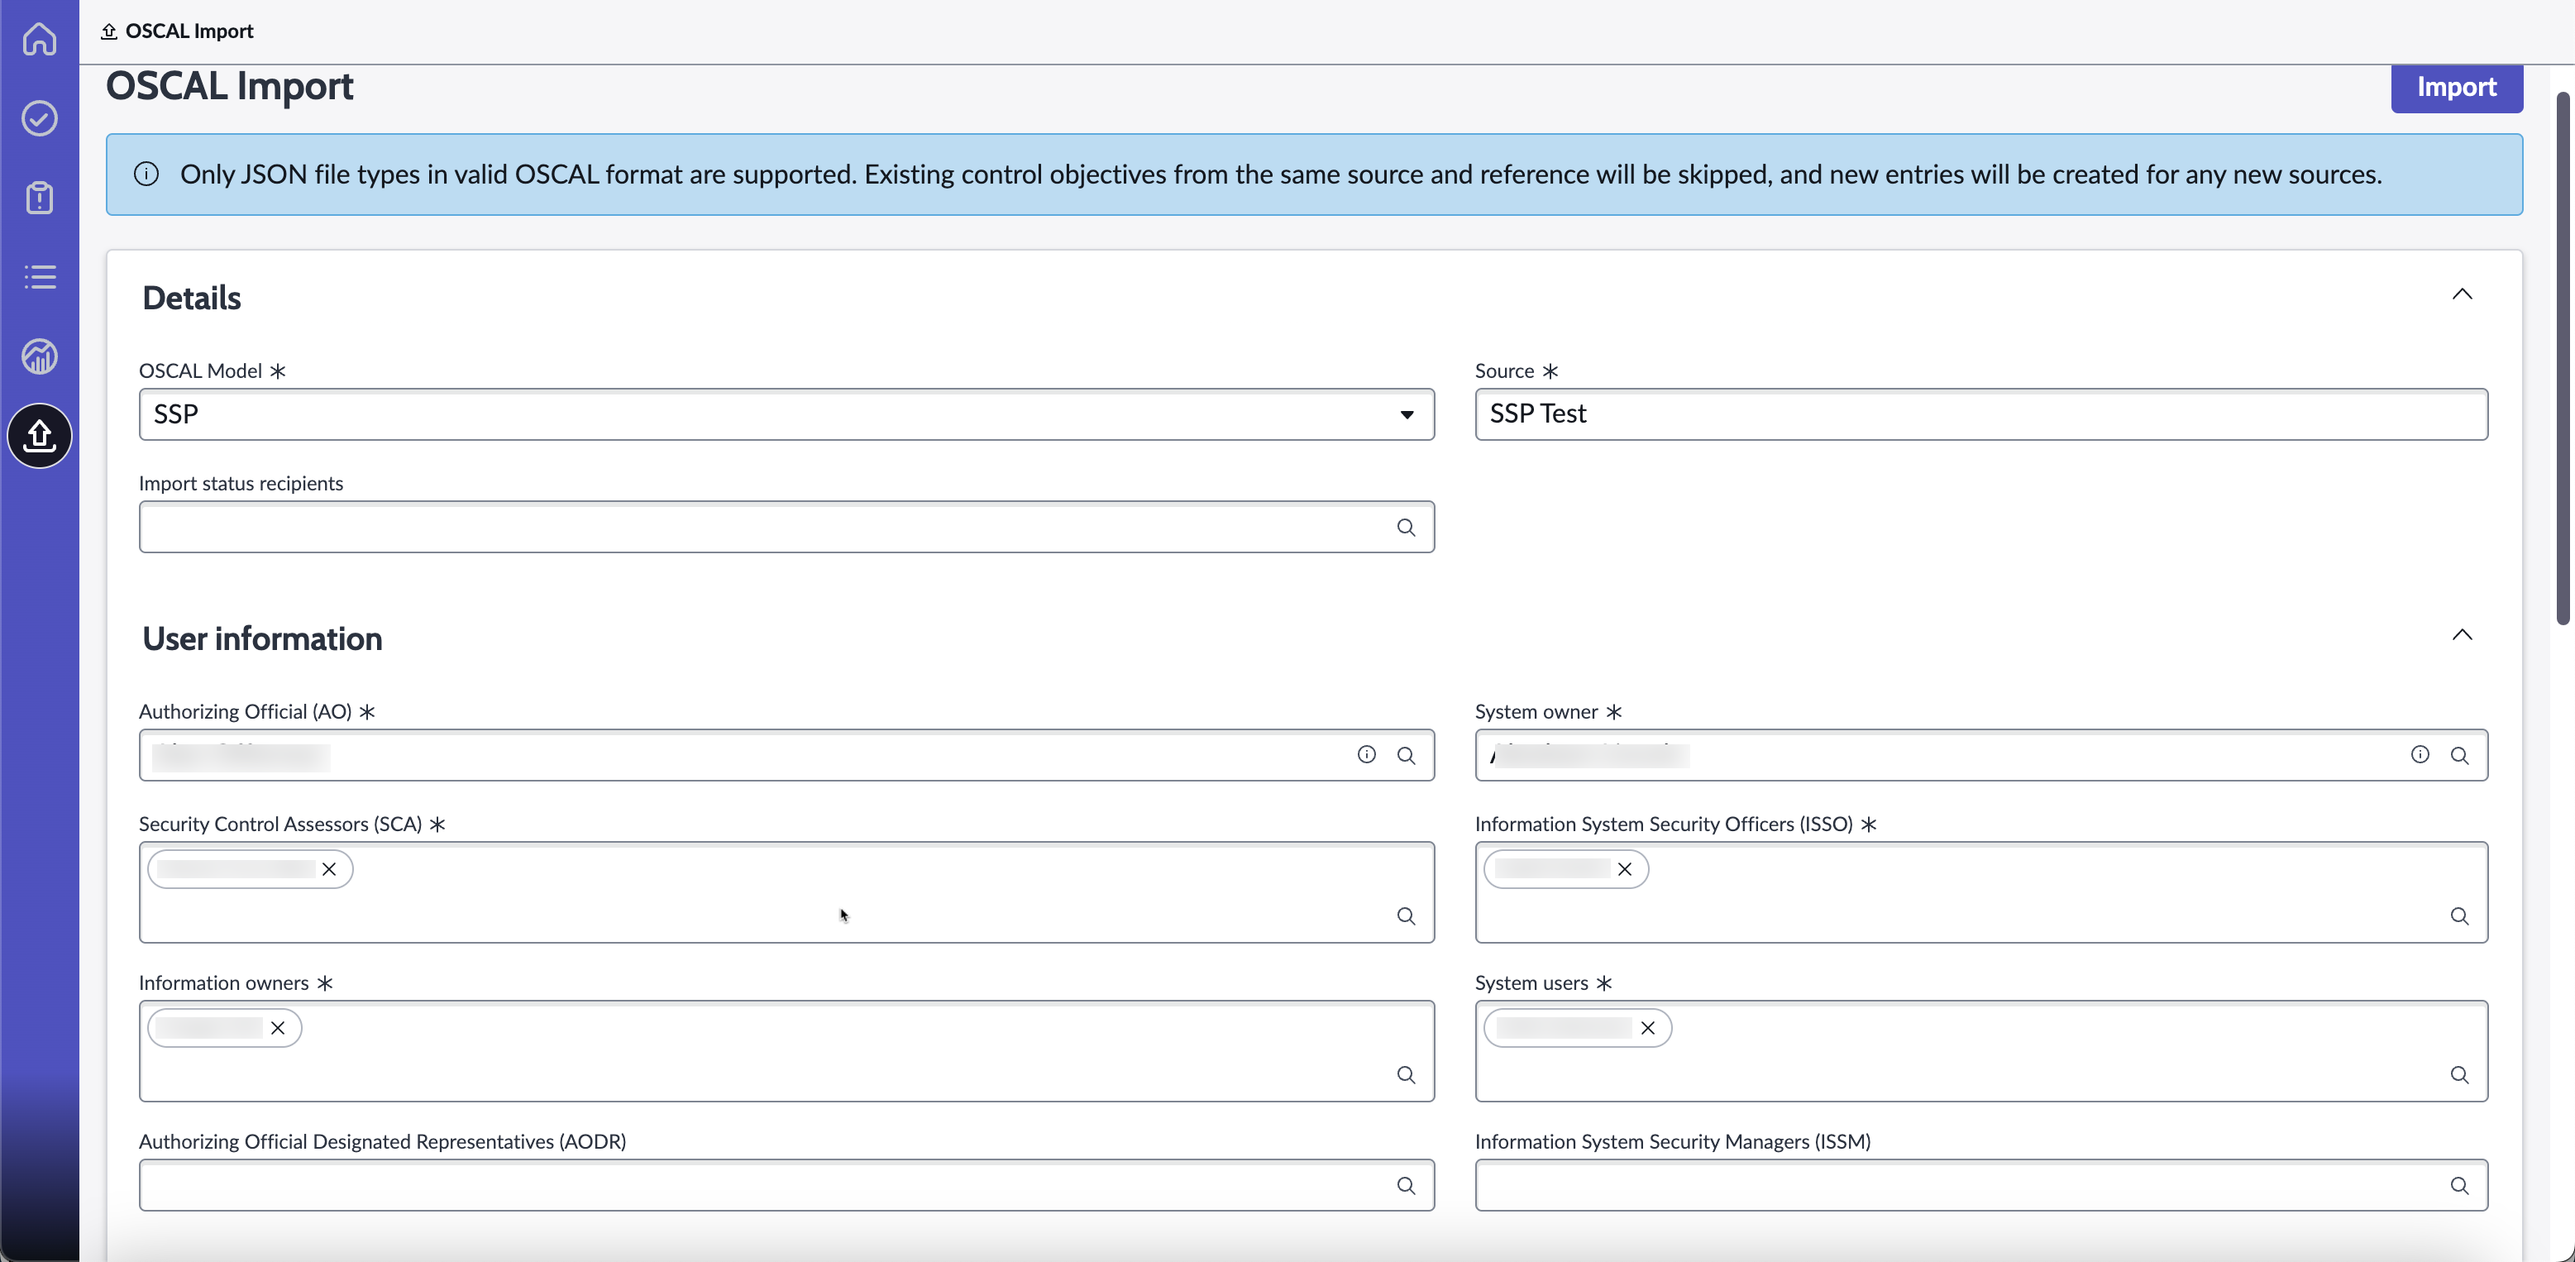Image resolution: width=2575 pixels, height=1262 pixels.
Task: Click search icon in ISSO field
Action: 2459,916
